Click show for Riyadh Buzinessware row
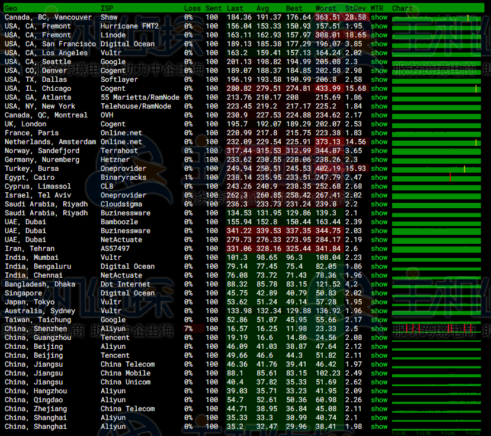Viewport: 491px width, 436px height. [x=379, y=213]
